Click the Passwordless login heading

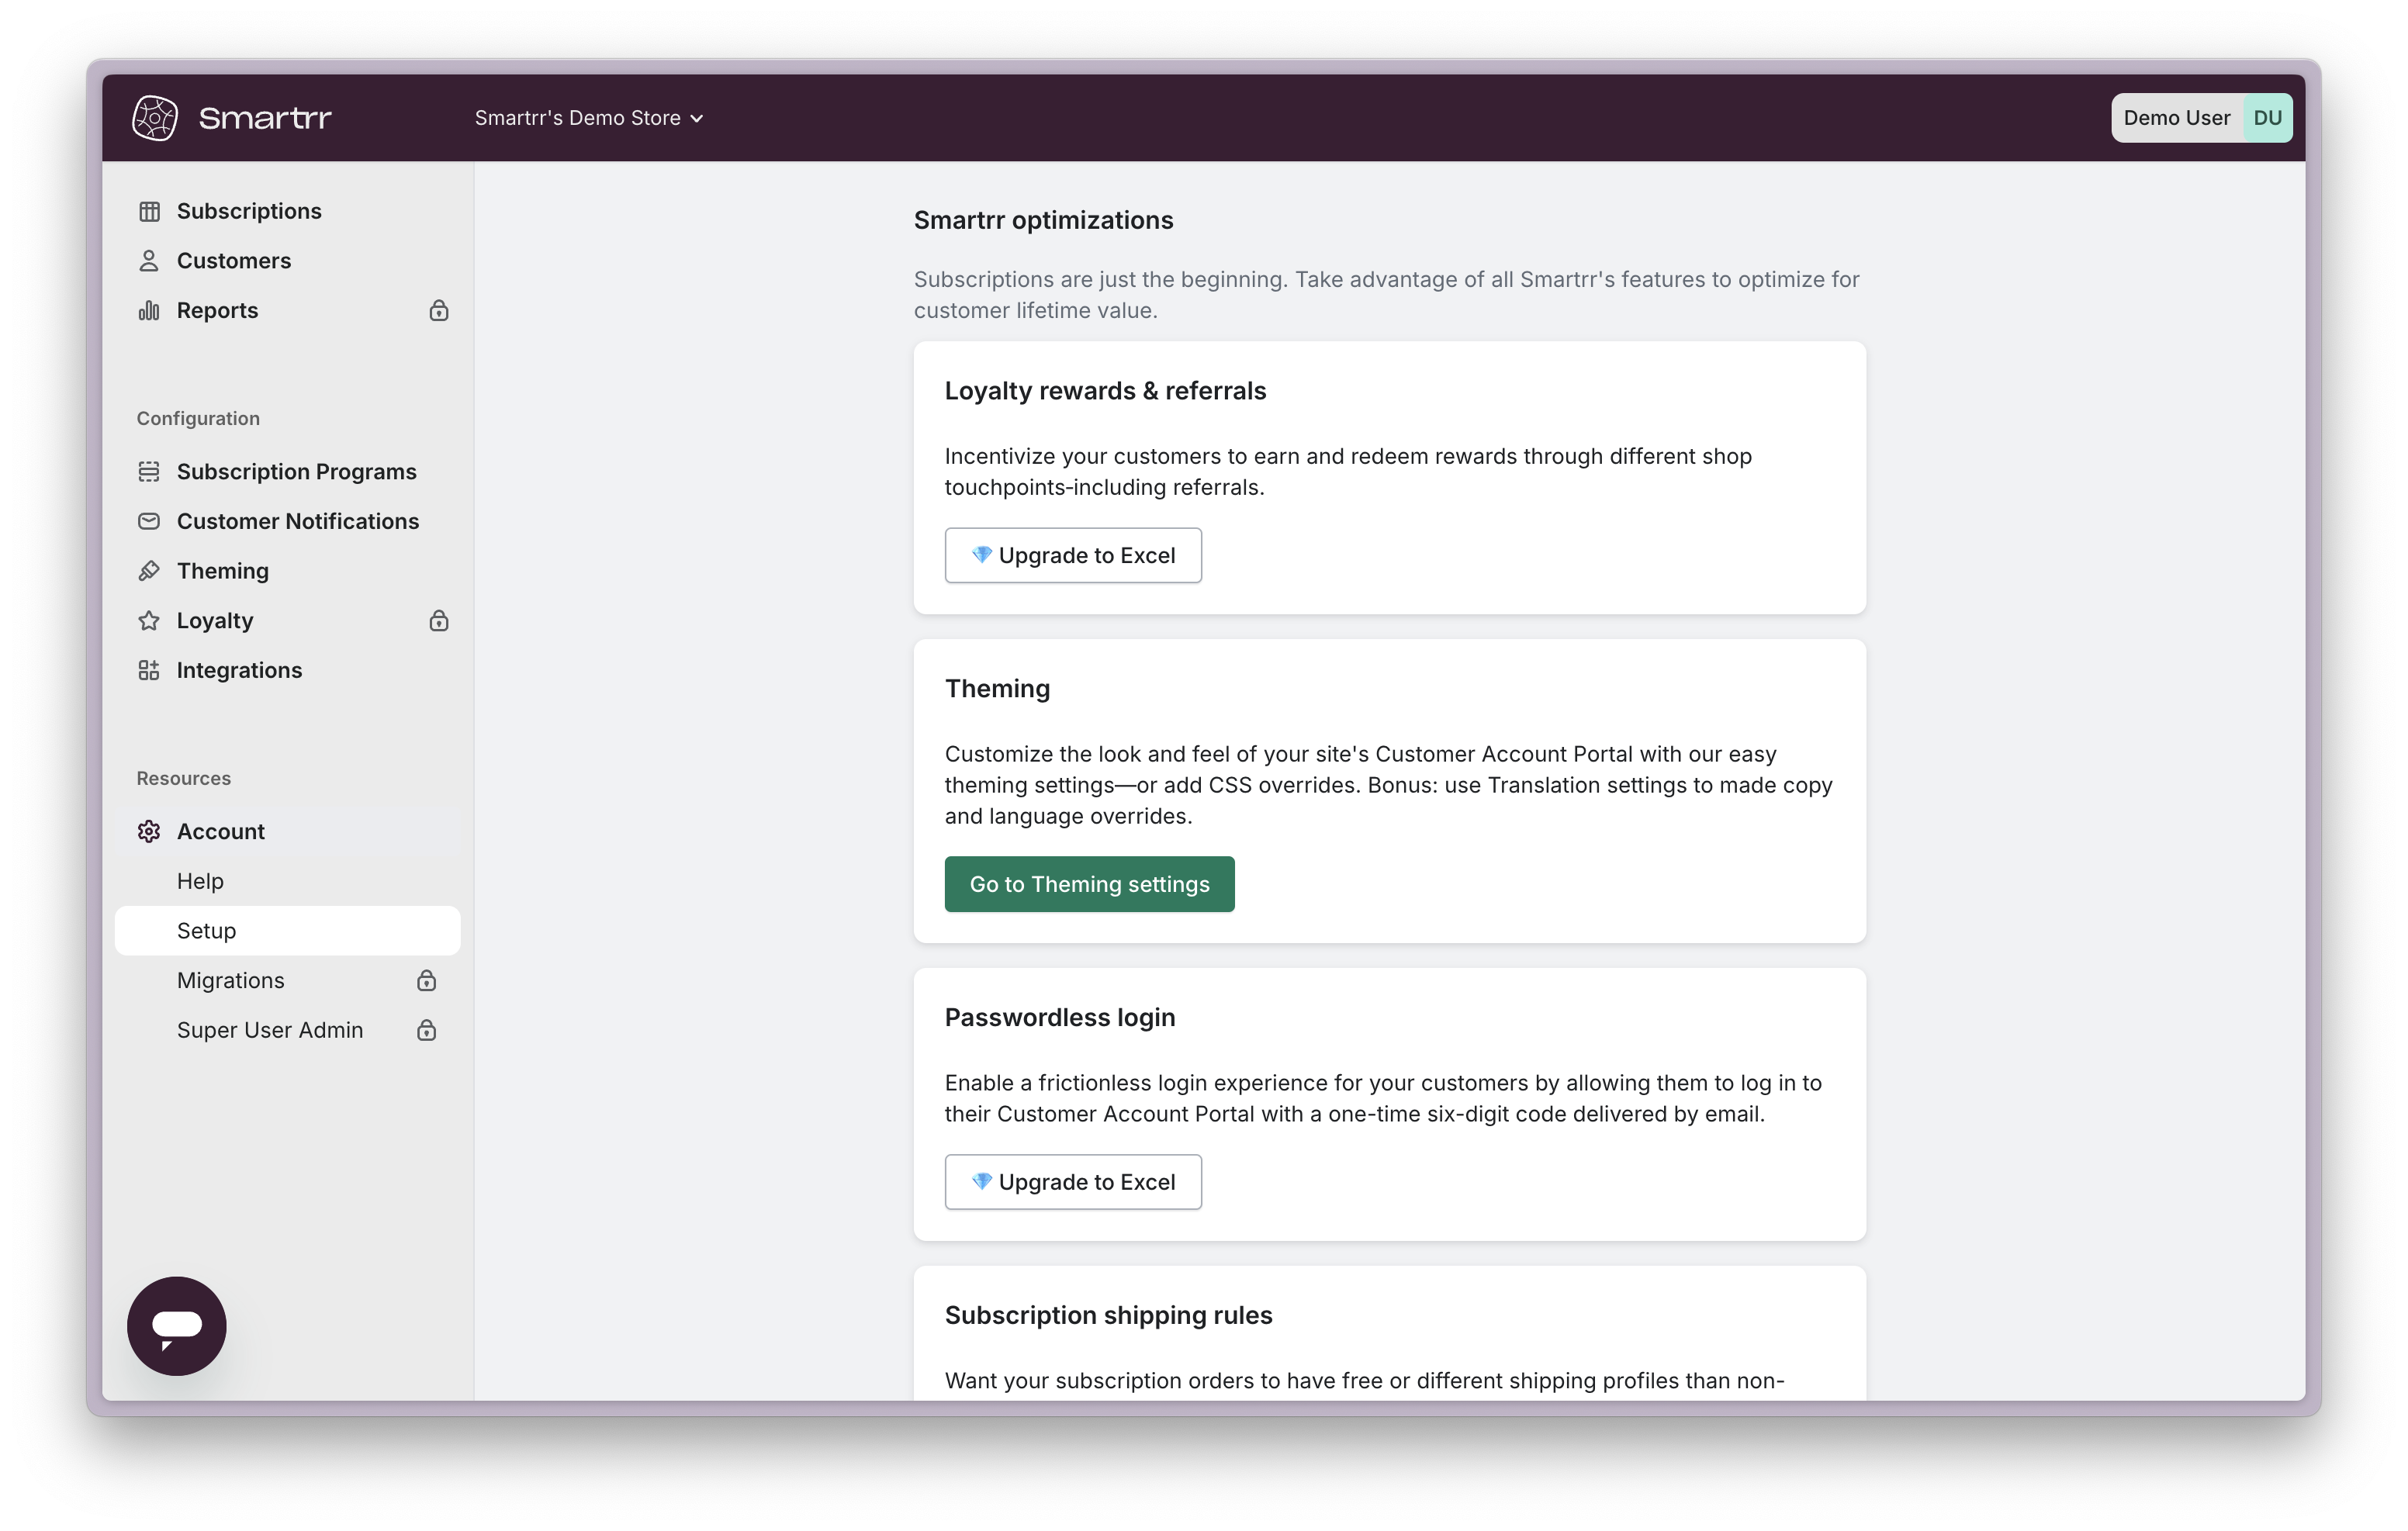[1060, 1017]
